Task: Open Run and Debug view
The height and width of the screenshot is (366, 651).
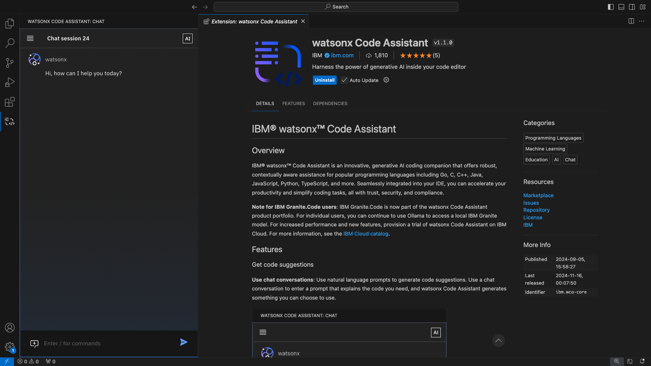Action: (10, 82)
